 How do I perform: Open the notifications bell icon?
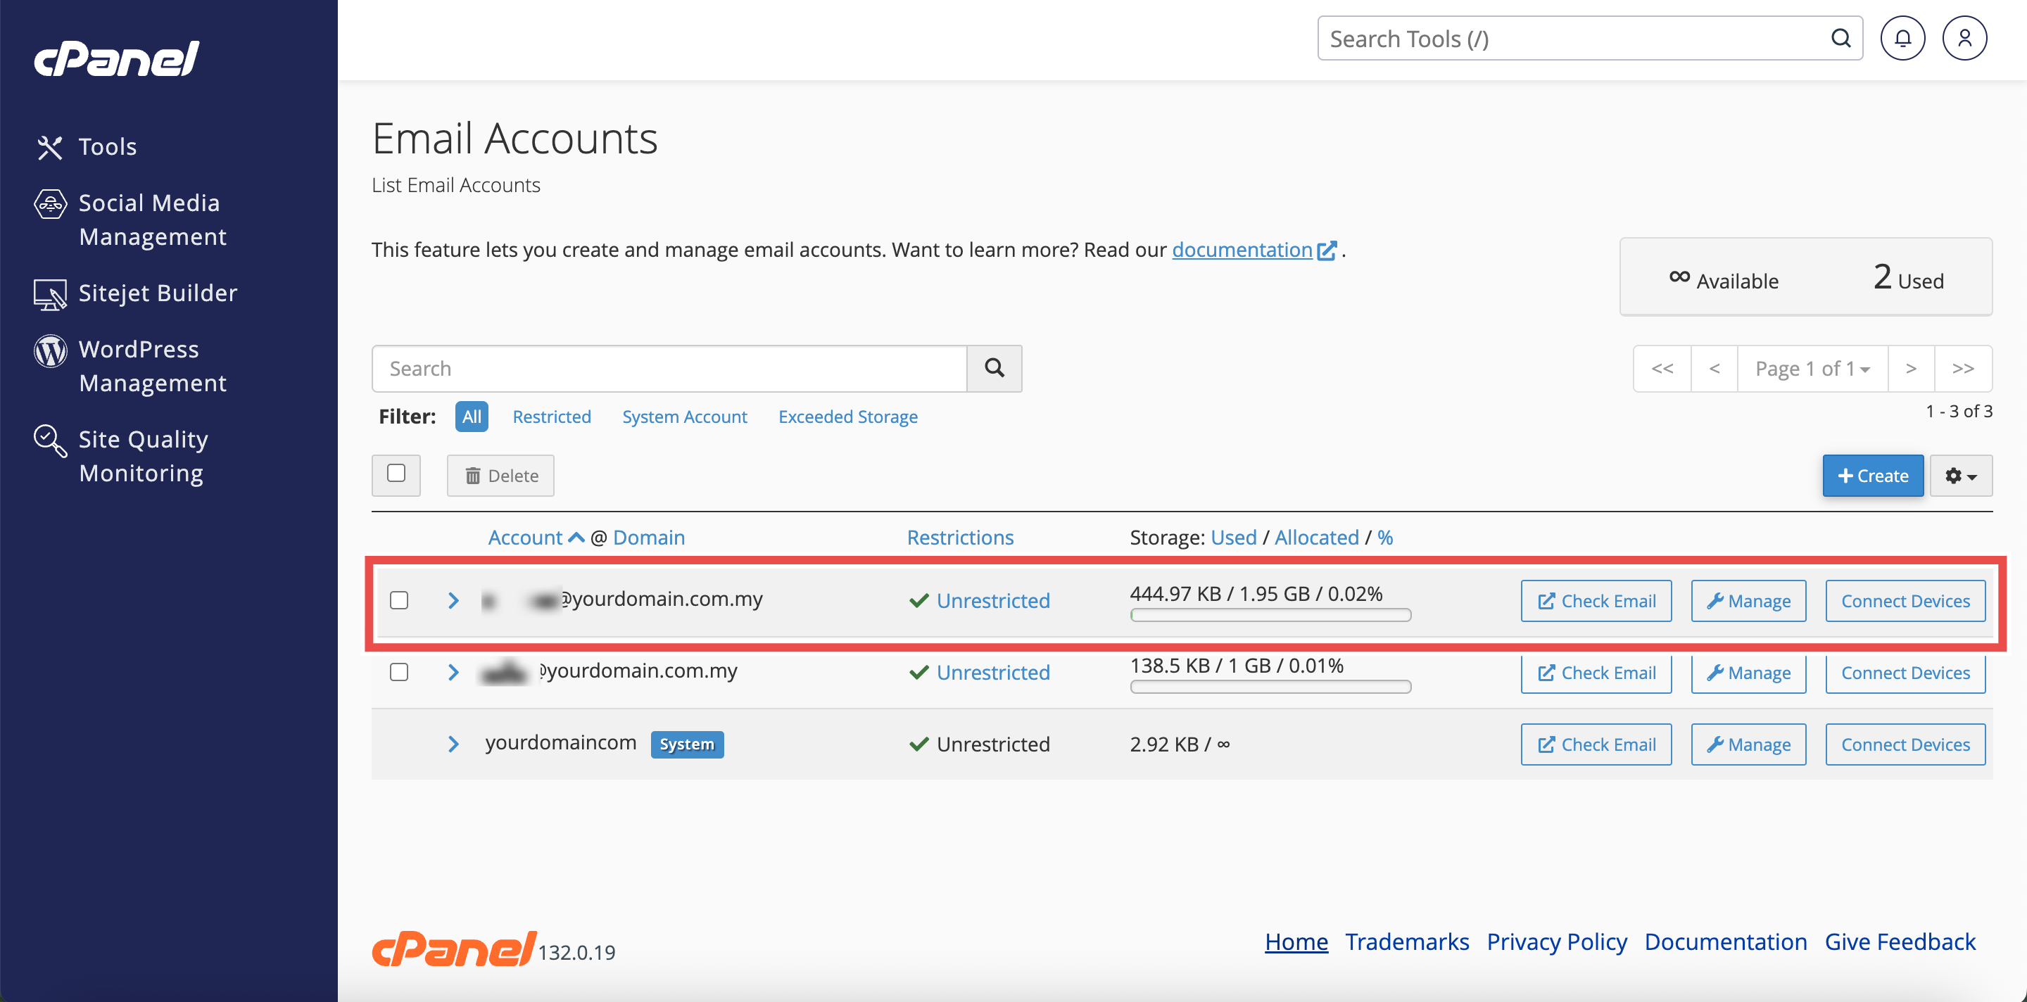1902,39
